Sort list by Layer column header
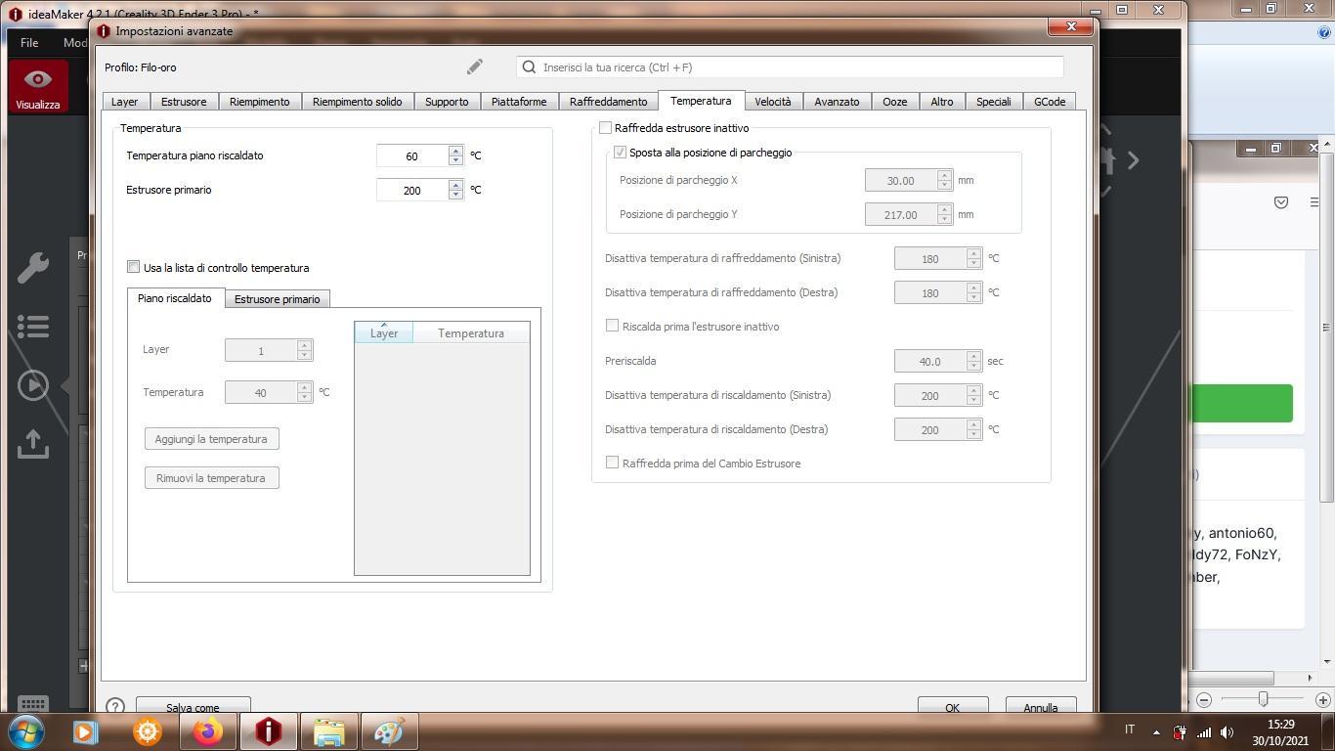Image resolution: width=1335 pixels, height=751 pixels. [383, 333]
